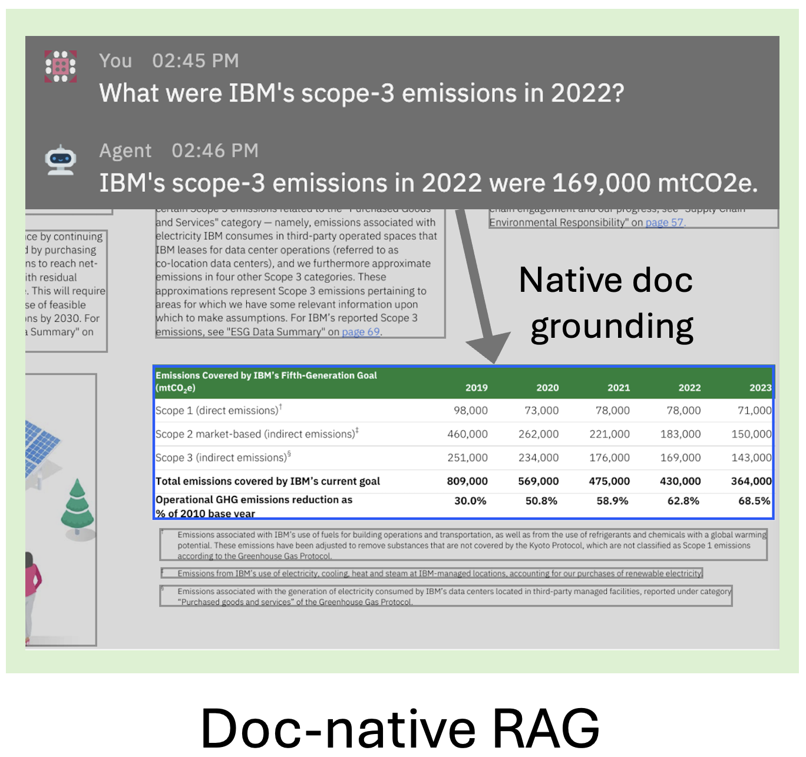Click the Scope 3 value 169,000
This screenshot has height=757, width=806.
[681, 458]
